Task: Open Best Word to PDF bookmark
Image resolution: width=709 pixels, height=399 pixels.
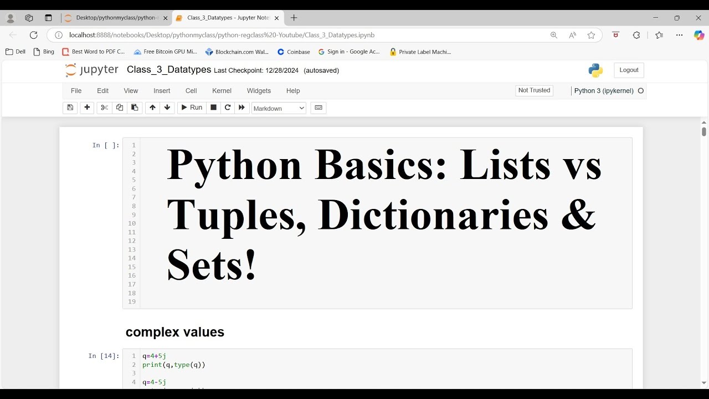Action: coord(94,52)
